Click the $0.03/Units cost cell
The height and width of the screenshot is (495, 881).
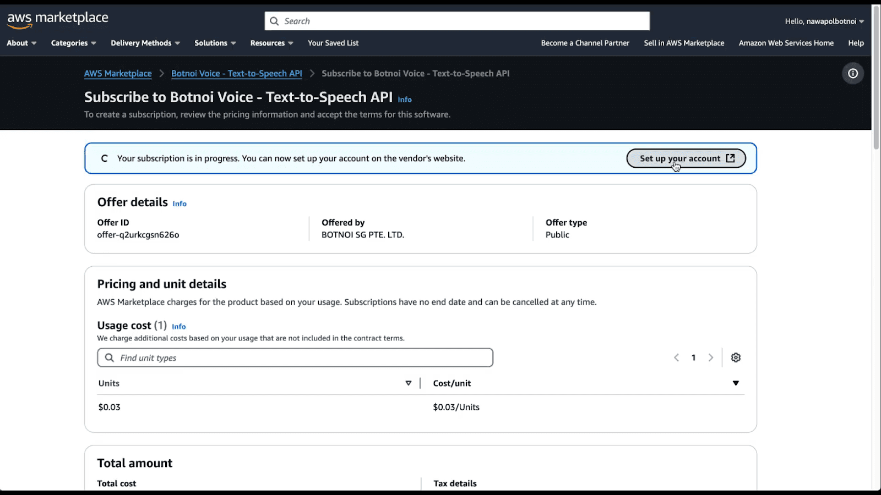pyautogui.click(x=456, y=407)
